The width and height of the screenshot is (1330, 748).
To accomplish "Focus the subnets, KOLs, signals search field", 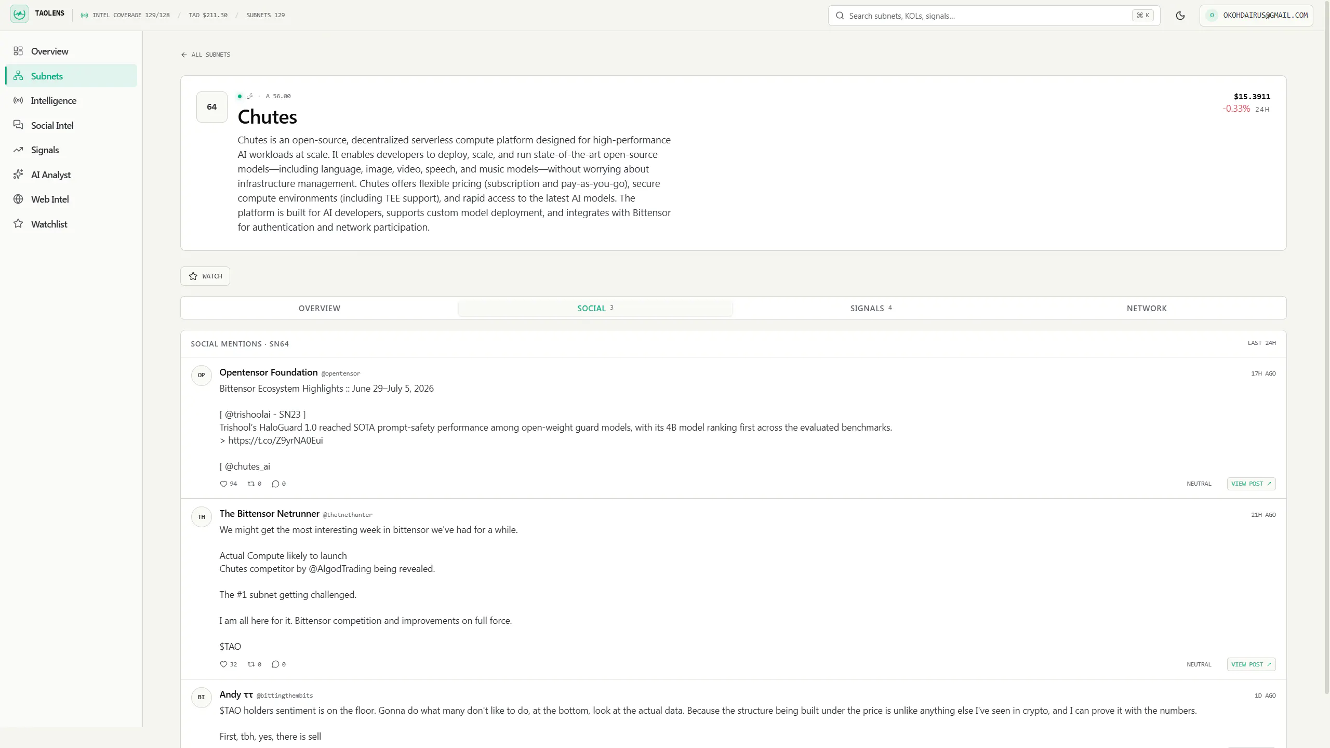I will pyautogui.click(x=994, y=16).
